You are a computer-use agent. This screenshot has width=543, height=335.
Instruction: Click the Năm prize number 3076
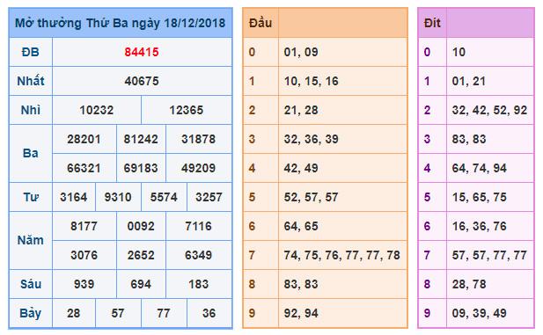point(84,256)
